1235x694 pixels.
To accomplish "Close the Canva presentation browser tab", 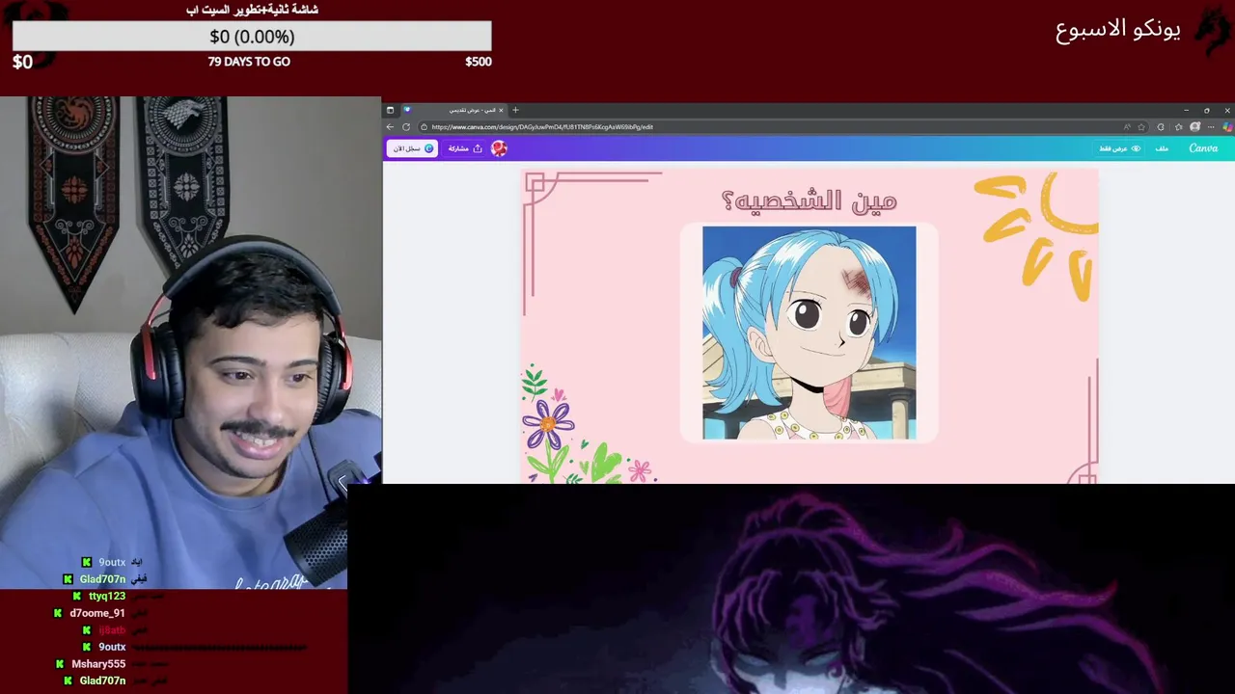I will tap(501, 110).
